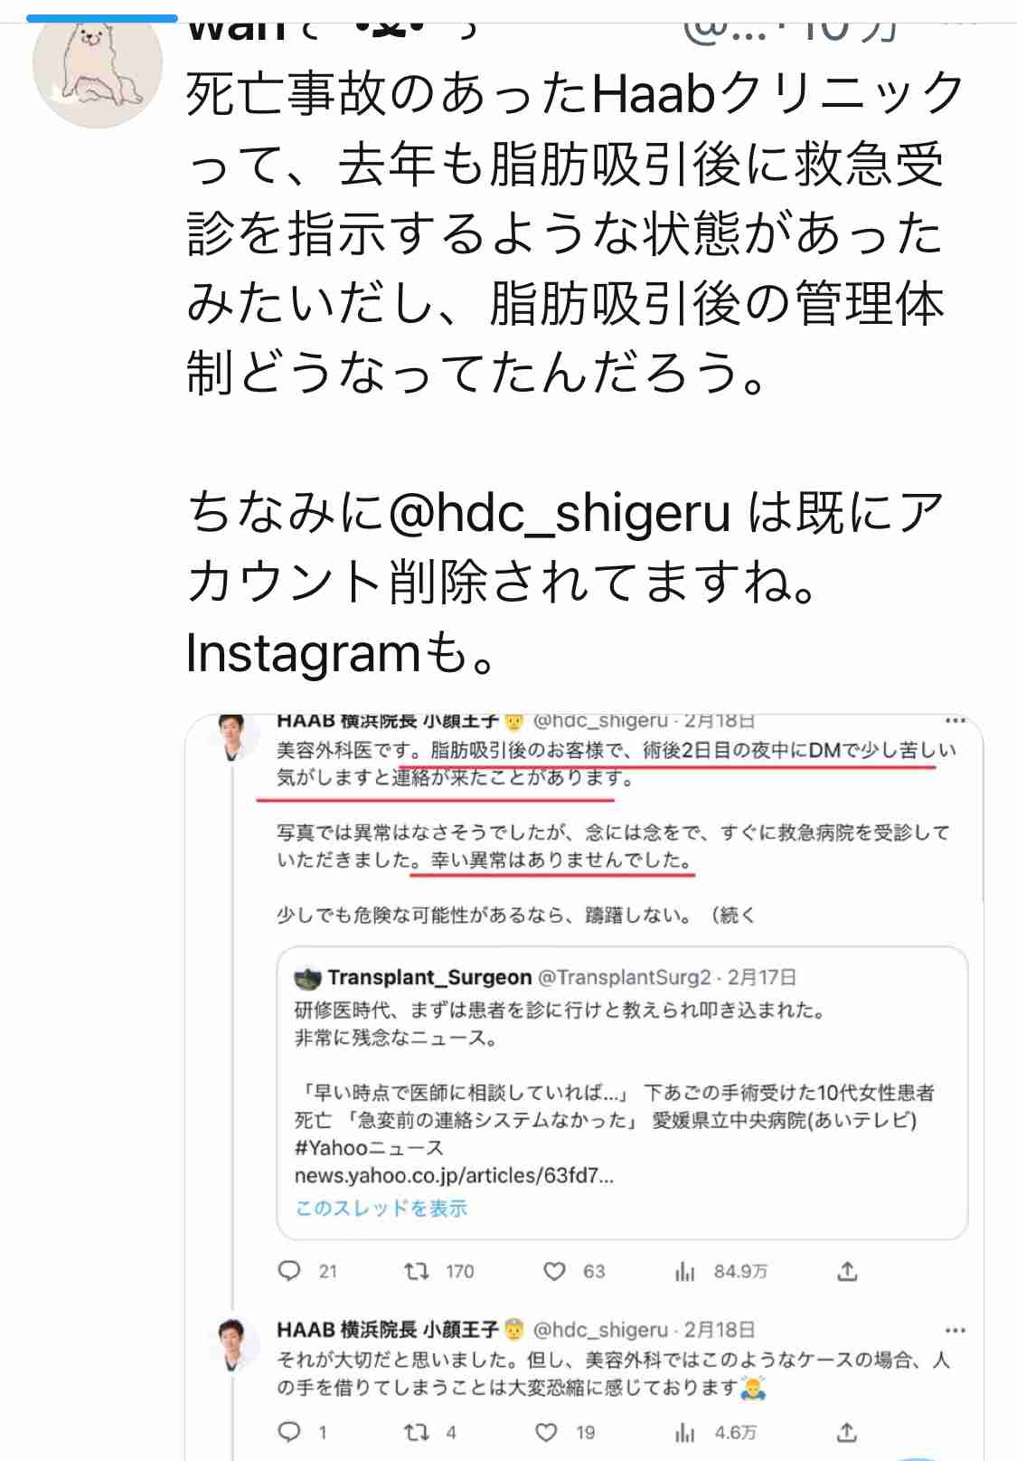Image resolution: width=1017 pixels, height=1461 pixels.
Task: Select the blue active tab indicator at top
Action: [102, 18]
